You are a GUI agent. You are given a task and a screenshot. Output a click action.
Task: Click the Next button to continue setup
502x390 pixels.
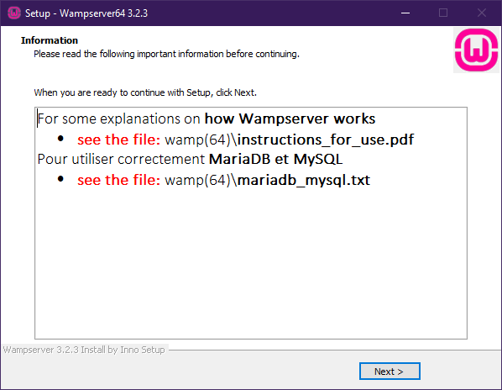tap(390, 372)
